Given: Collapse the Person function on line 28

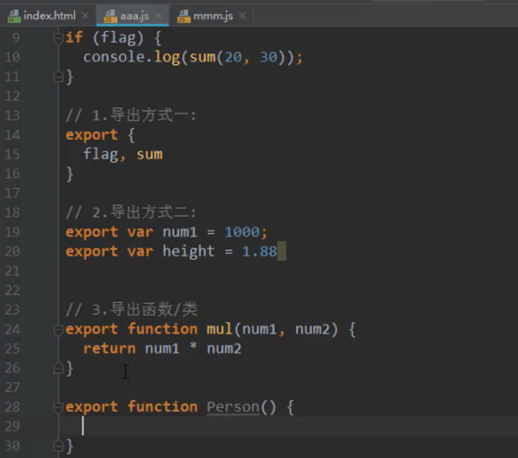Looking at the screenshot, I should tap(58, 408).
